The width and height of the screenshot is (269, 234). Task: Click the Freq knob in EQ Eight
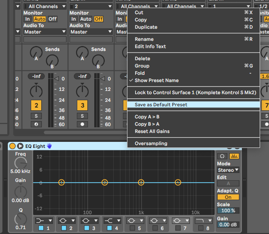pos(21,163)
